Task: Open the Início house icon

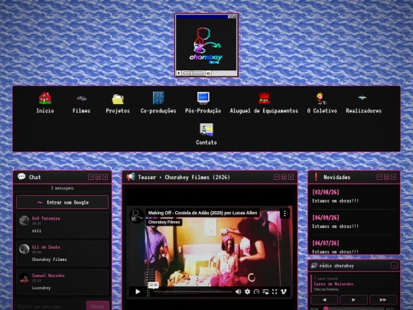Action: tap(45, 98)
